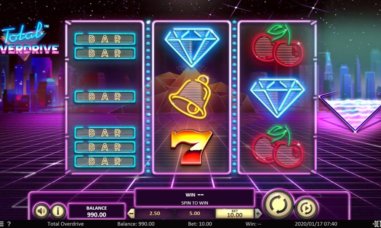Open help via the question mark icon

click(x=9, y=224)
